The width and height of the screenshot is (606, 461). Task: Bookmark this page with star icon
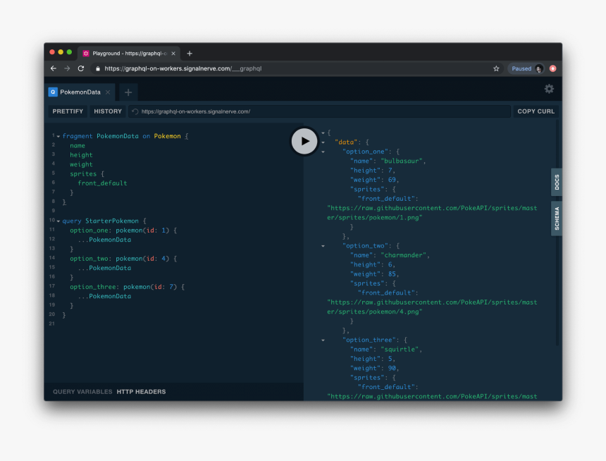click(496, 68)
